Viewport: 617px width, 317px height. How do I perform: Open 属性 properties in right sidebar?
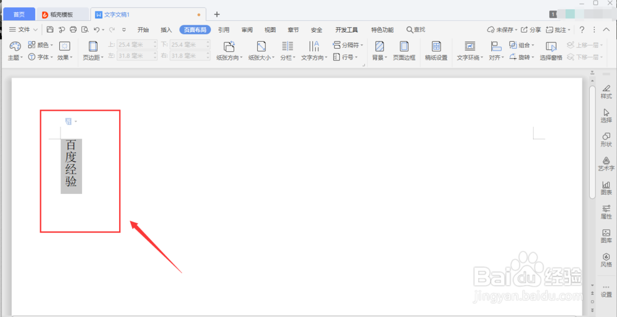(x=606, y=212)
